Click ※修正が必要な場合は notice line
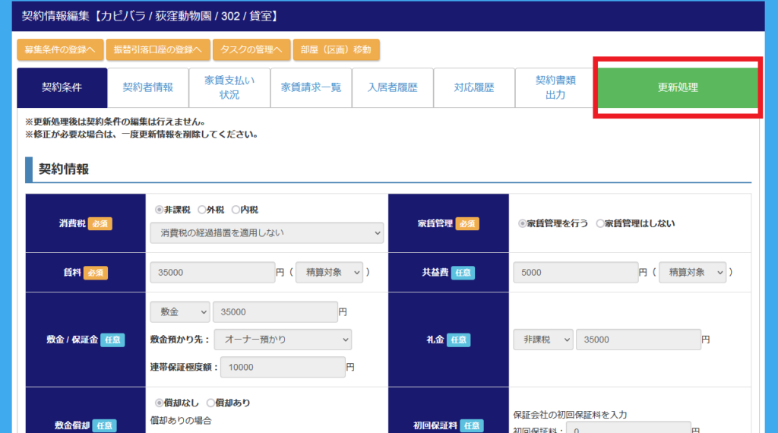The width and height of the screenshot is (778, 433). coord(142,134)
